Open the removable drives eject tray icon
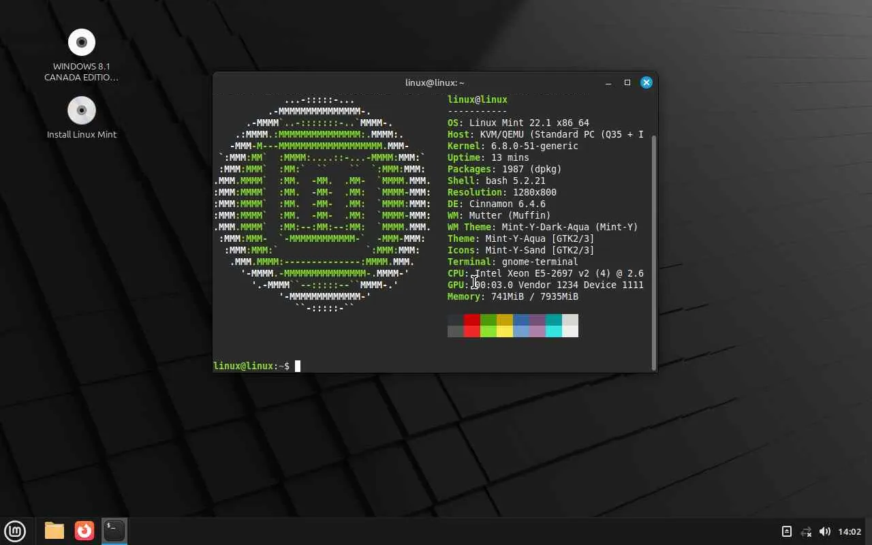The image size is (872, 545). [786, 531]
